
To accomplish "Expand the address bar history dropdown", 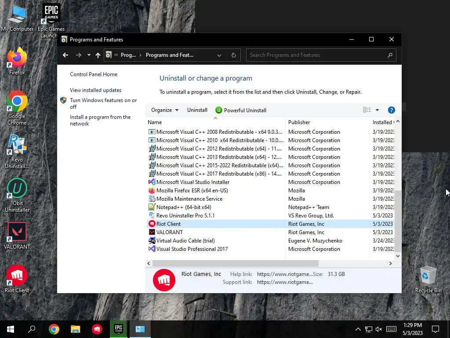I will [x=219, y=55].
